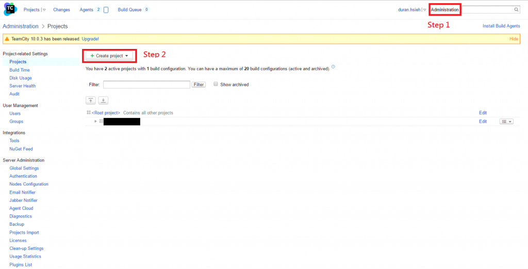Viewport: 528px width, 269px height.
Task: Open Jabber Notifier settings
Action: (24, 200)
